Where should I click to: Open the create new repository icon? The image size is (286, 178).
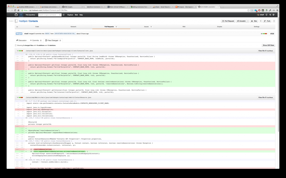(266, 15)
